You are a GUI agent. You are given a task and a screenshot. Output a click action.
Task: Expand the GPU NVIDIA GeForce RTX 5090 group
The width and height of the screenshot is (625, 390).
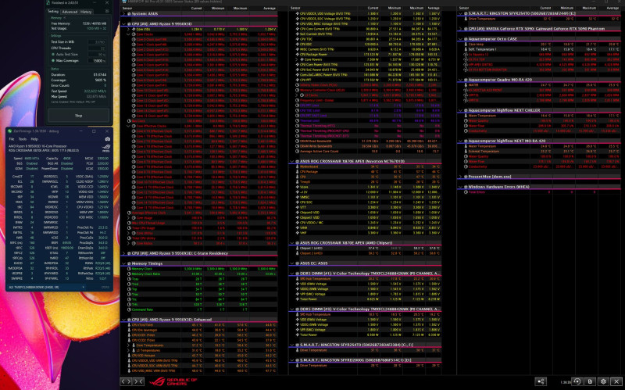click(x=460, y=29)
